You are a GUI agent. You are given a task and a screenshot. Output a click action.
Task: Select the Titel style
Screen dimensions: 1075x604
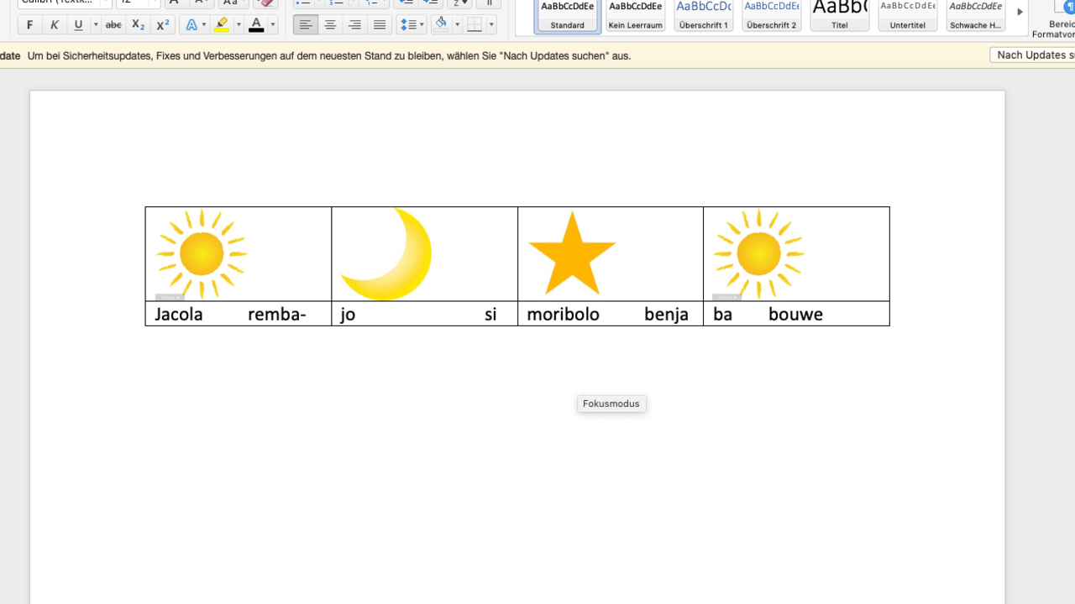tap(839, 15)
